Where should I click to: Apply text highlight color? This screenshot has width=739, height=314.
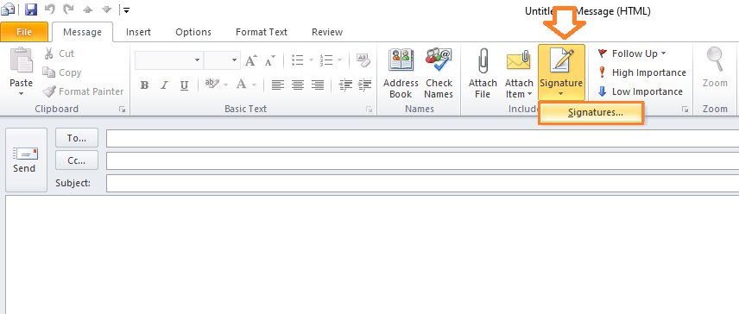click(212, 85)
